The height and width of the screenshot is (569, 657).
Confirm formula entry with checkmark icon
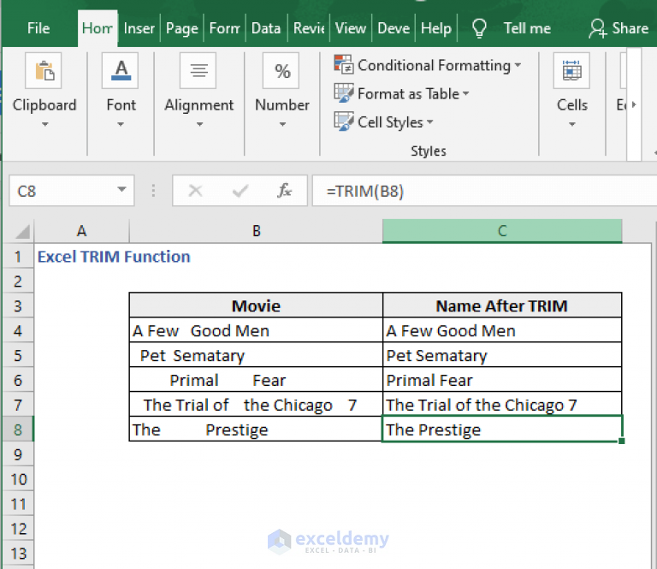pyautogui.click(x=240, y=191)
